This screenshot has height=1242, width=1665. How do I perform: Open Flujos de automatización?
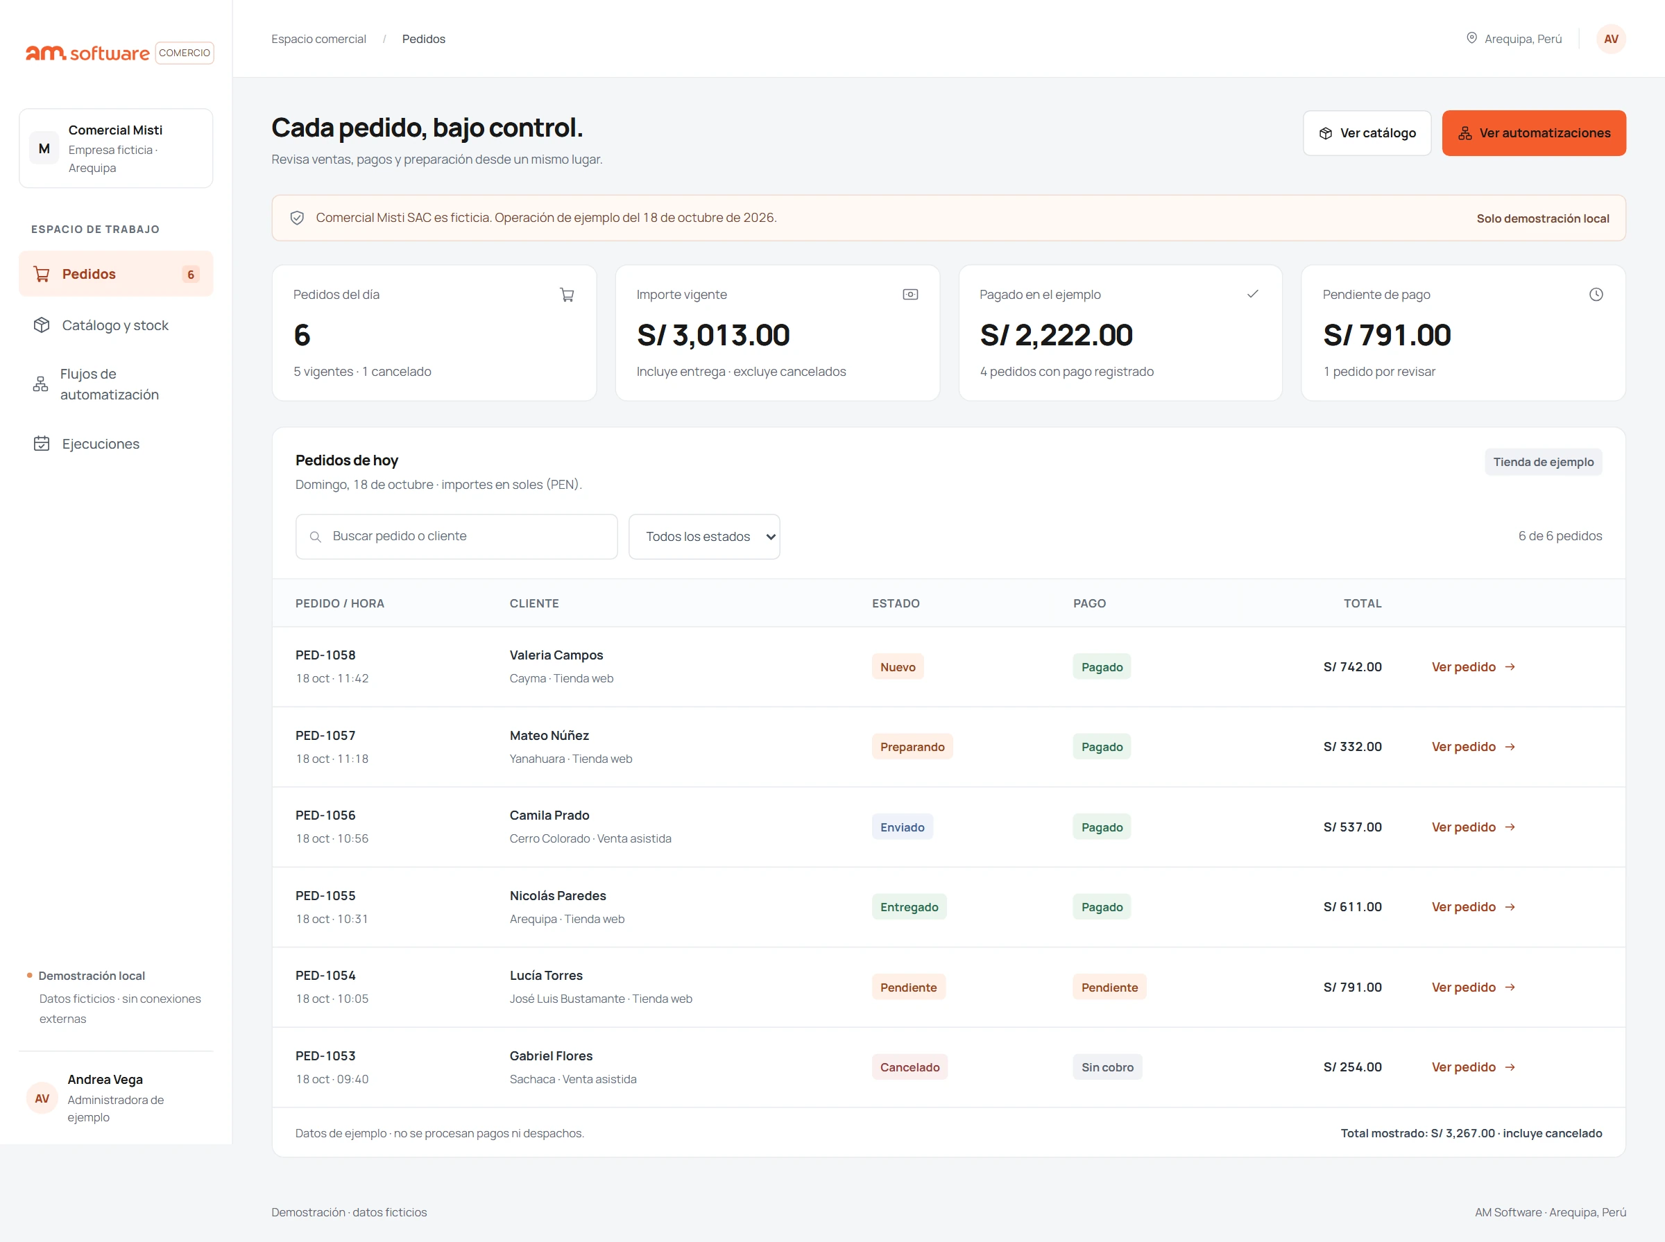(x=116, y=384)
